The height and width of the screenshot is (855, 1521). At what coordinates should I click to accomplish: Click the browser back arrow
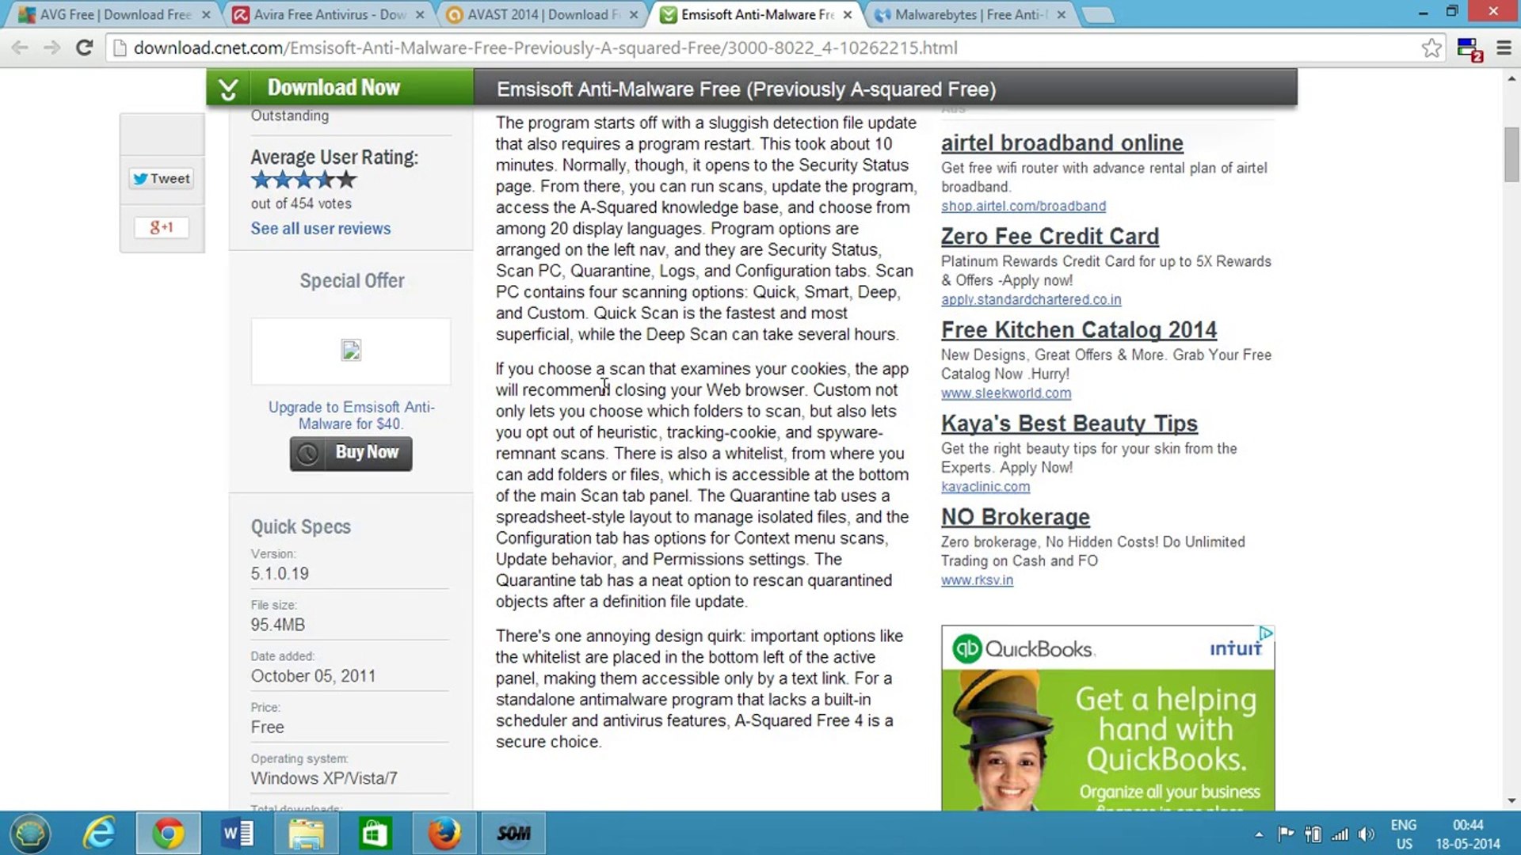point(20,47)
